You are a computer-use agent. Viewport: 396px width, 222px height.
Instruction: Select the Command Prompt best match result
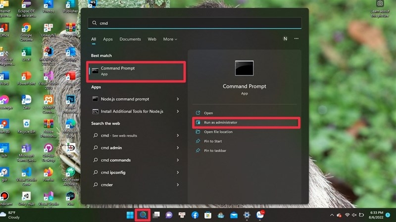tap(136, 71)
